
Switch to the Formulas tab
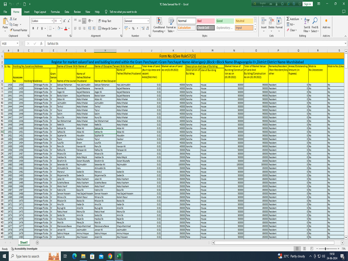point(55,12)
